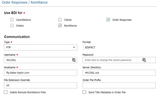Image resolution: width=157 pixels, height=98 pixels.
Task: Tick the Orders checkbox
Action: click(12, 25)
